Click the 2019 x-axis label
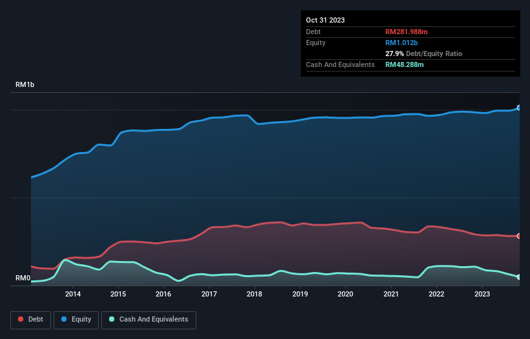 click(x=300, y=294)
